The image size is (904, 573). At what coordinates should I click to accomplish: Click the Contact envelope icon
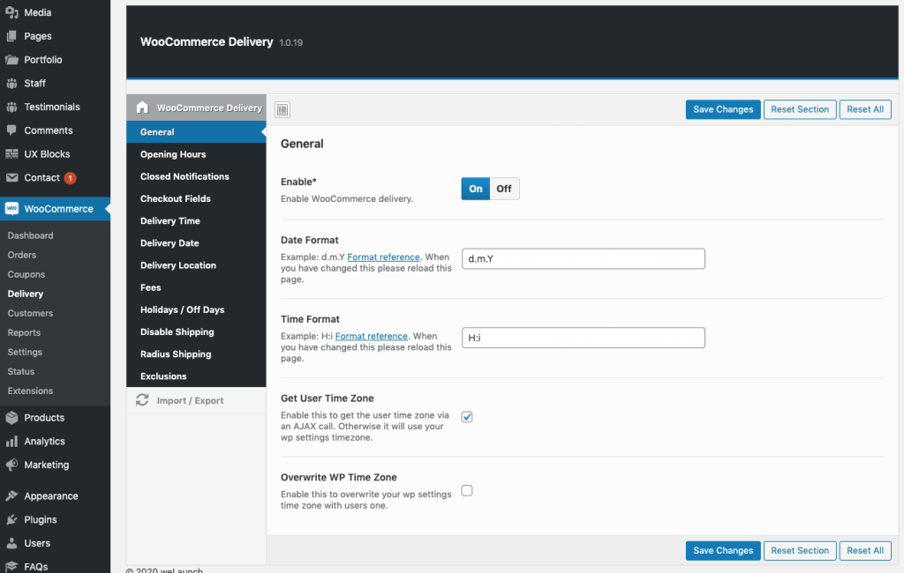pos(11,177)
